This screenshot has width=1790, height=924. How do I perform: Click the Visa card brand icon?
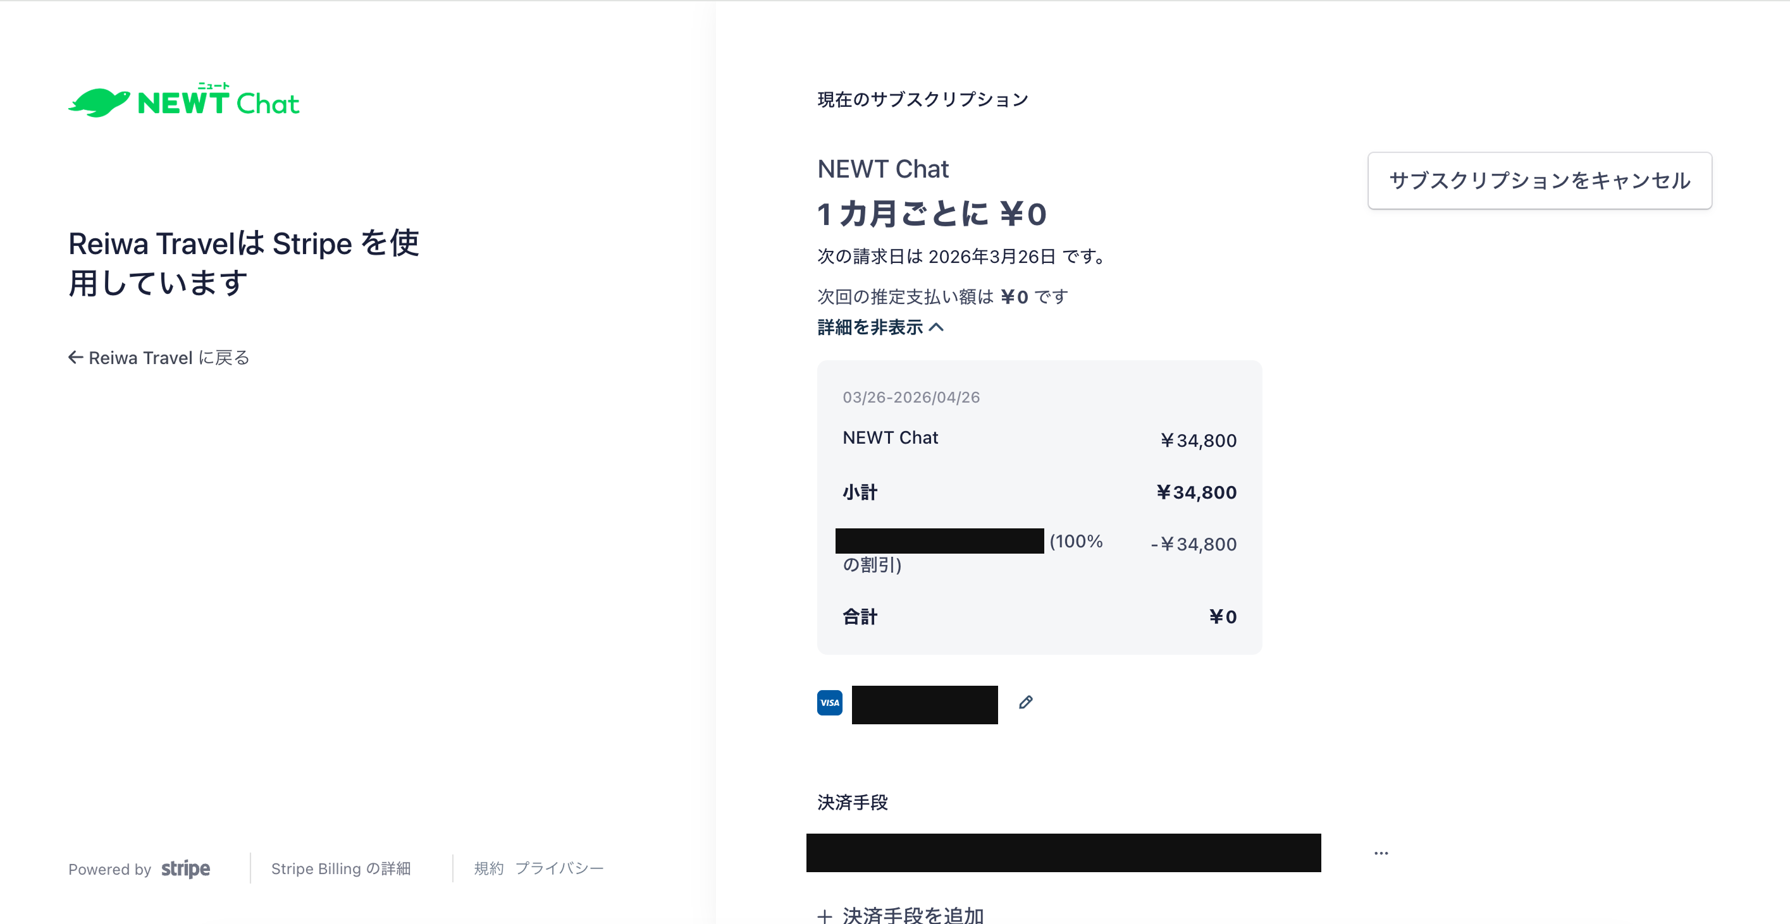pyautogui.click(x=830, y=703)
